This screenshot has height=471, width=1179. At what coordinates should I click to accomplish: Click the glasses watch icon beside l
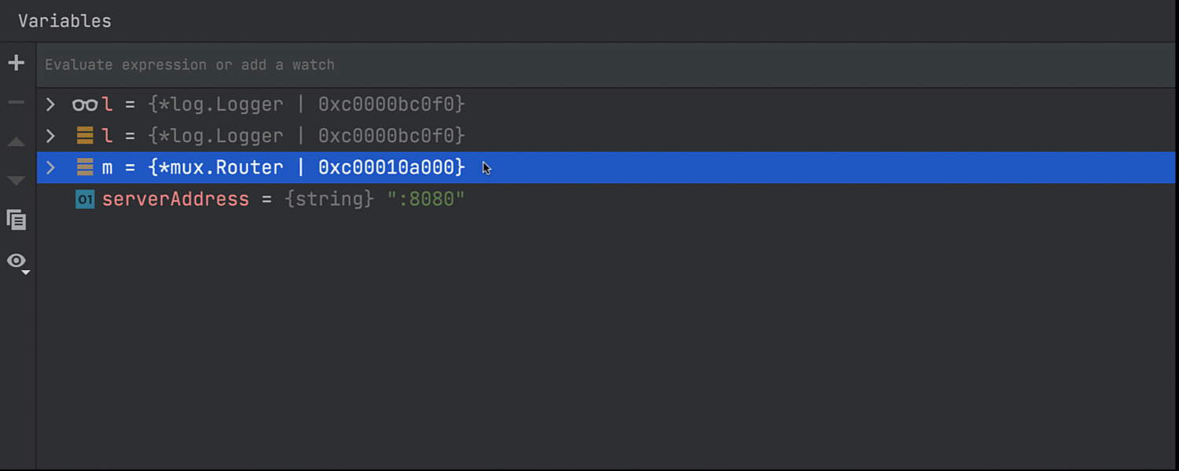coord(84,104)
